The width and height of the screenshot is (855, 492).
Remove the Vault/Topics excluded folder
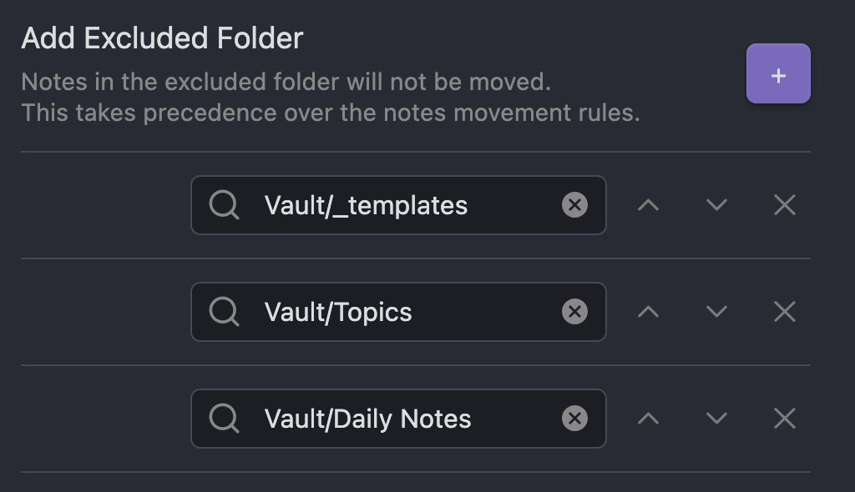pyautogui.click(x=785, y=312)
